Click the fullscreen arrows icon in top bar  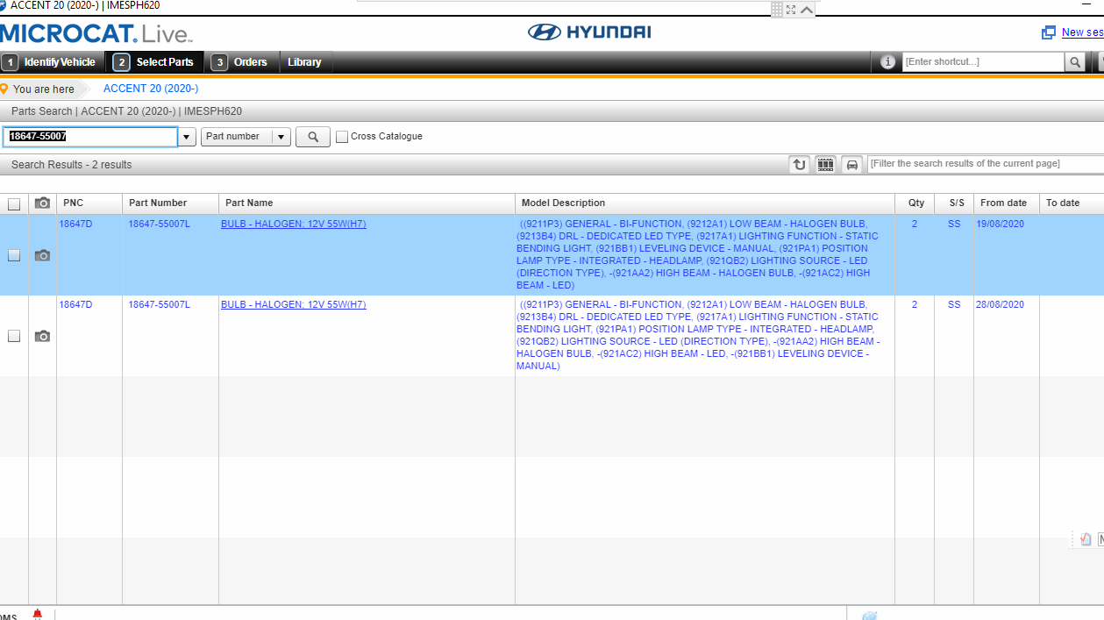[x=791, y=9]
